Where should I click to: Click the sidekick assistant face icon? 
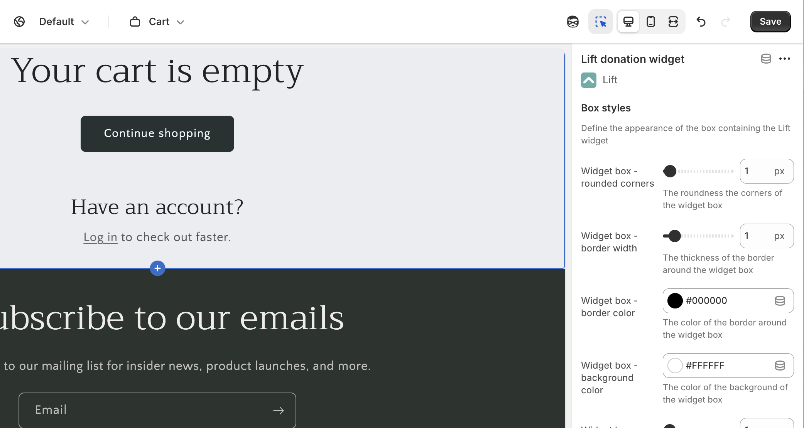coord(573,22)
